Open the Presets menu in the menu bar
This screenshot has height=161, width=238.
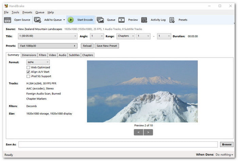pyautogui.click(x=27, y=13)
